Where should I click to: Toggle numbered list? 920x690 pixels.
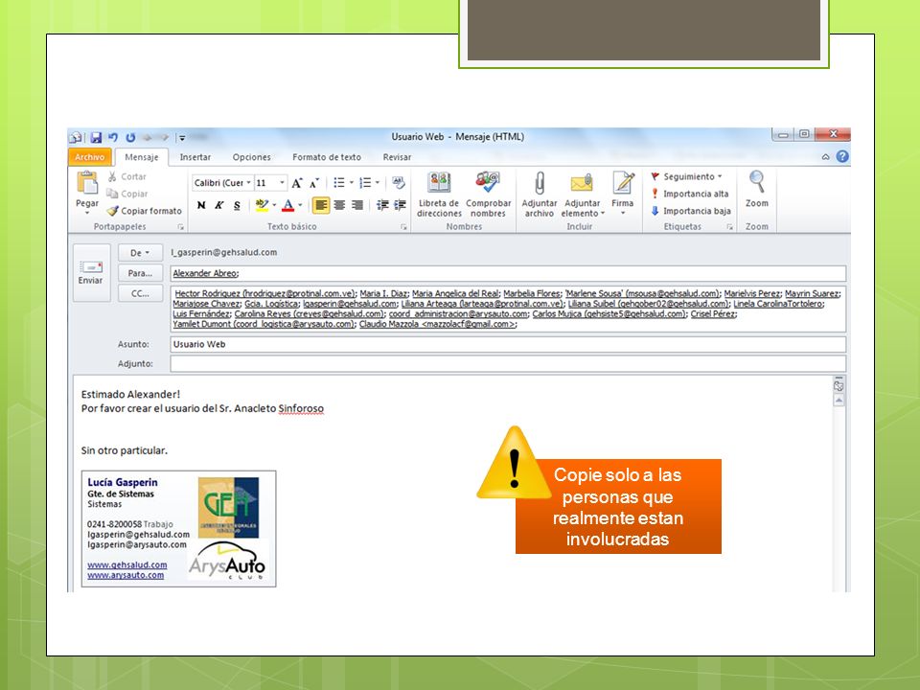(365, 183)
